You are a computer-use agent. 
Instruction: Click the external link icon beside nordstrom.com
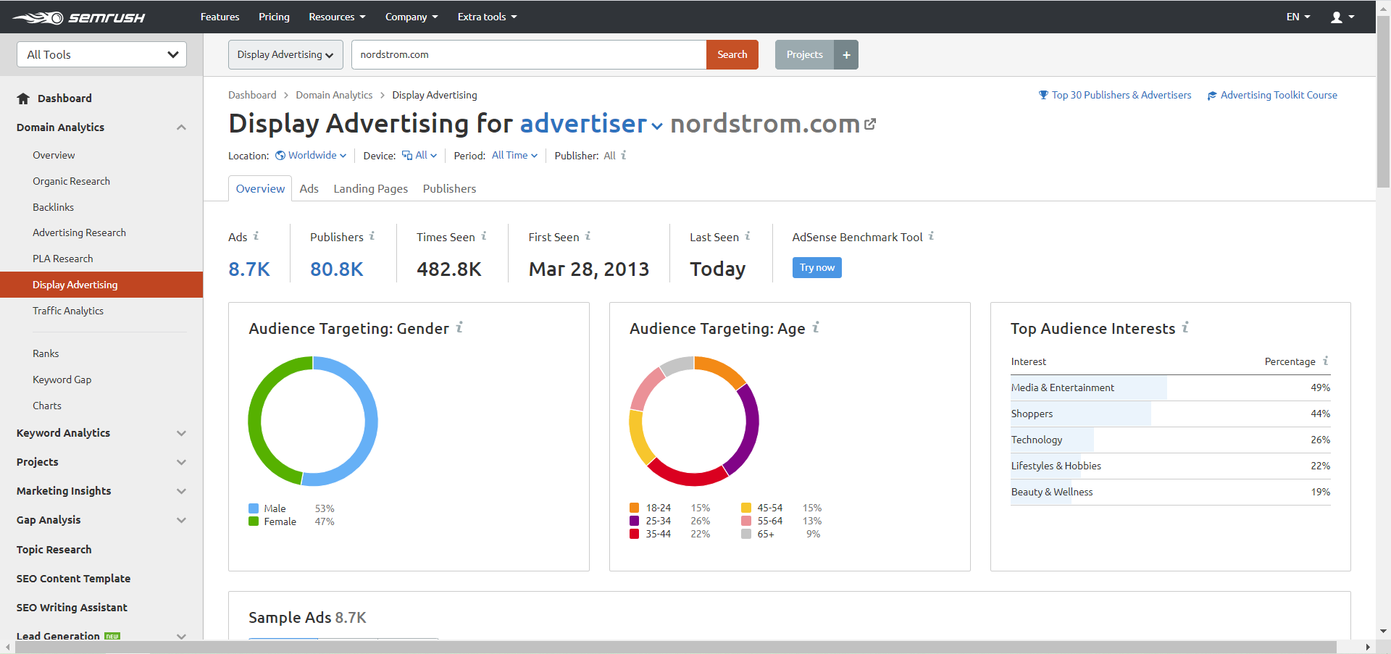[x=870, y=125]
